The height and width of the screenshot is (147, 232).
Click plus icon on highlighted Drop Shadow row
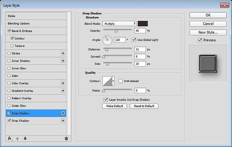point(63,113)
